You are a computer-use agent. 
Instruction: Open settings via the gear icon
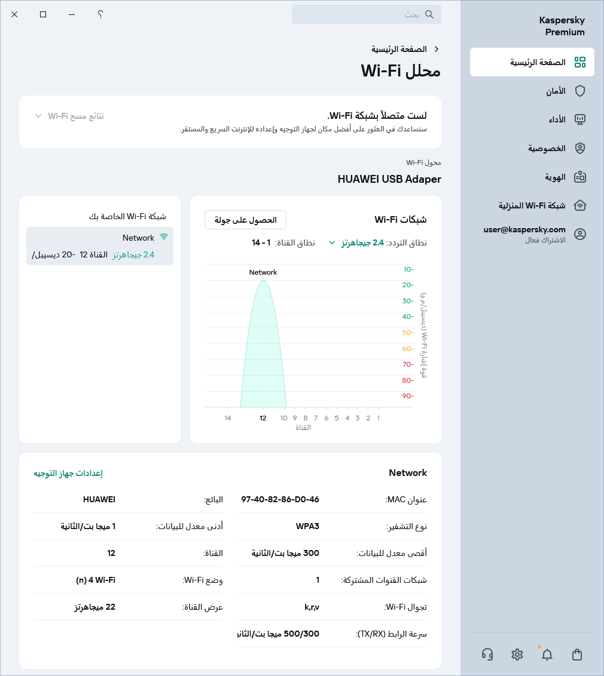pos(517,655)
